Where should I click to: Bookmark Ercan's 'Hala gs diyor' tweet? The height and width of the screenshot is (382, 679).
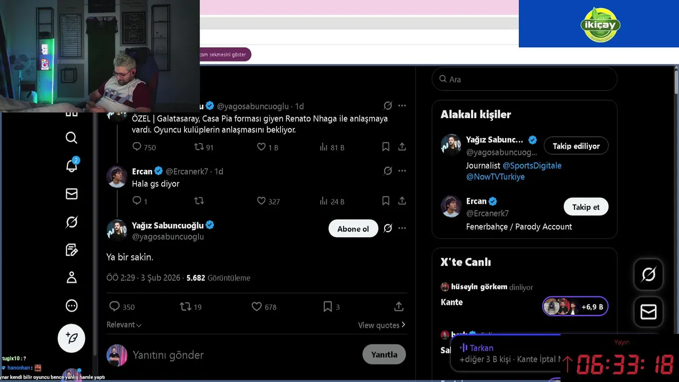click(386, 201)
